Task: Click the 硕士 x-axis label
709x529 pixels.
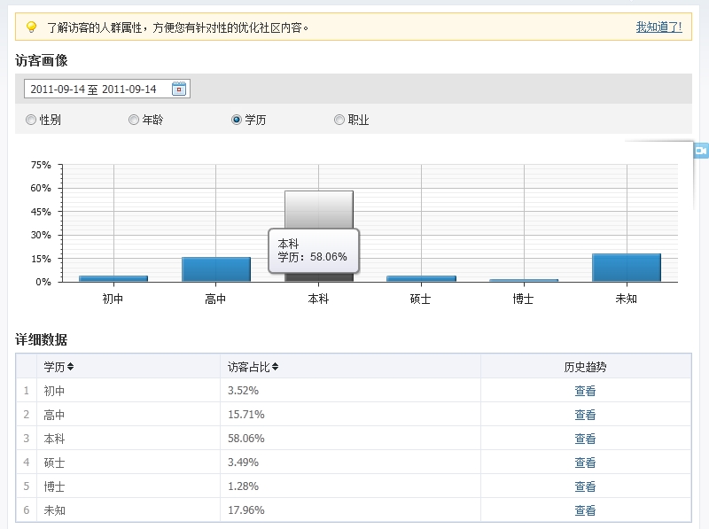Action: coord(420,299)
